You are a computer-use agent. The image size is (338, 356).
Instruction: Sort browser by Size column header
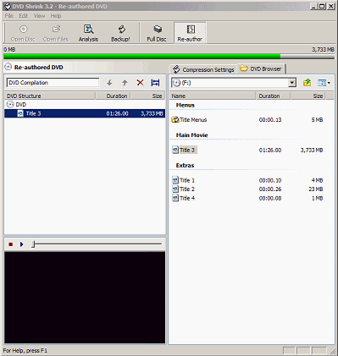pyautogui.click(x=308, y=96)
